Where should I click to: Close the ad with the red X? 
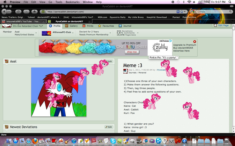[195, 42]
